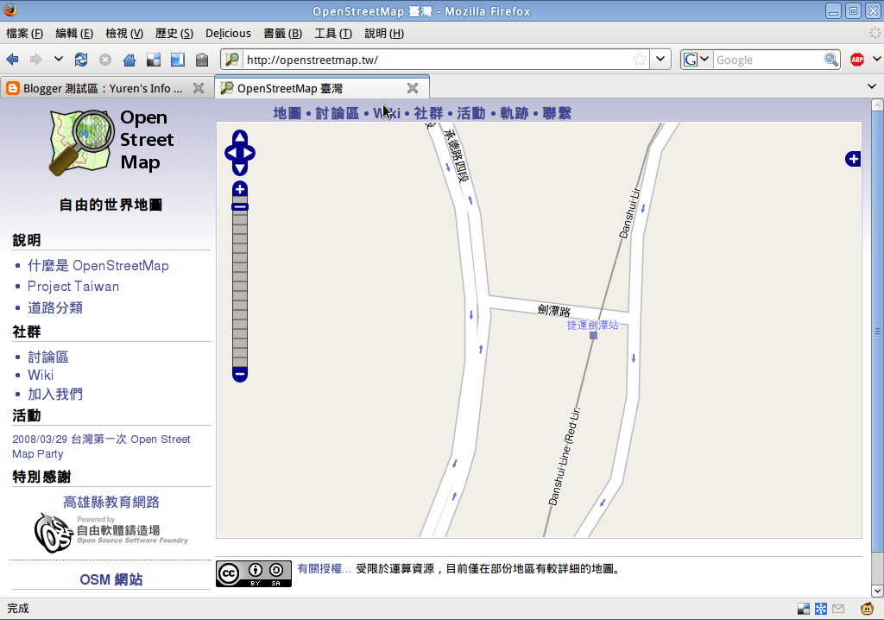Click the tag bookmark toolbar icon
The height and width of the screenshot is (620, 884).
202,60
